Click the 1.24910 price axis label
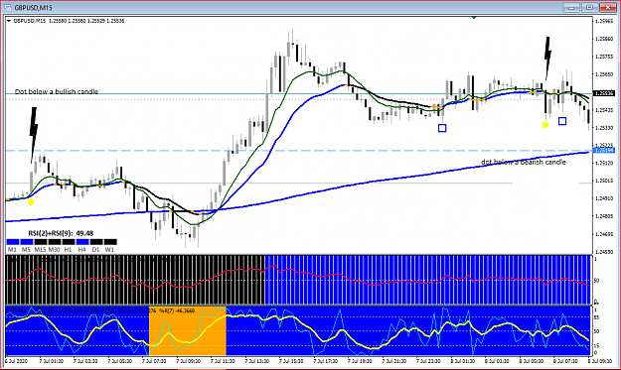Image resolution: width=621 pixels, height=370 pixels. pyautogui.click(x=604, y=198)
